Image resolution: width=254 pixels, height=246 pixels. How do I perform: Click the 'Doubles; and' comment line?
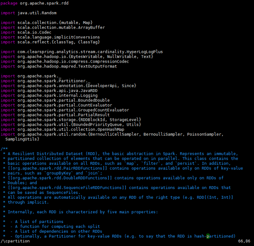coord(20,183)
